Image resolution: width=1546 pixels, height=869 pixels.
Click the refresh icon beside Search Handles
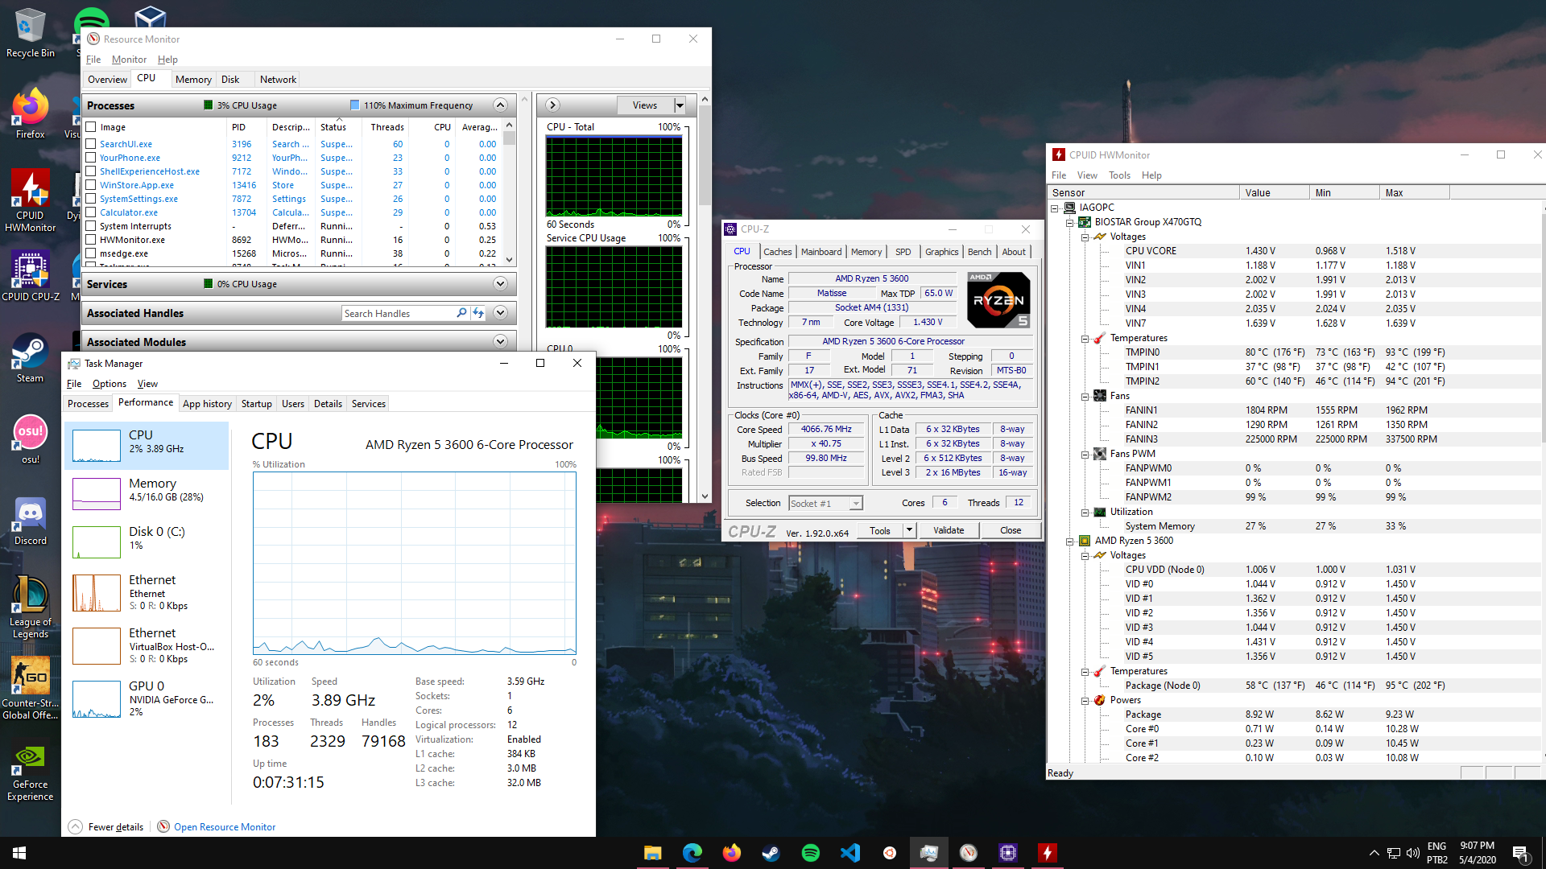click(x=478, y=313)
